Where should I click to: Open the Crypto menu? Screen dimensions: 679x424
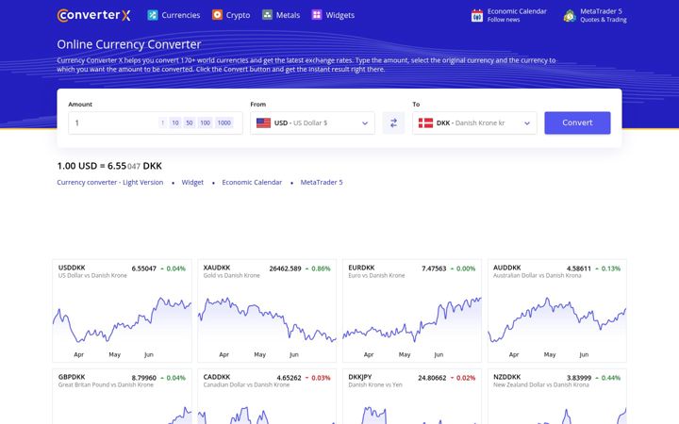point(231,15)
